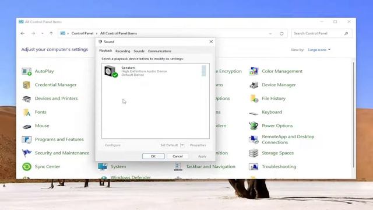373x210 pixels.
Task: Open the Sync Center icon
Action: point(27,166)
